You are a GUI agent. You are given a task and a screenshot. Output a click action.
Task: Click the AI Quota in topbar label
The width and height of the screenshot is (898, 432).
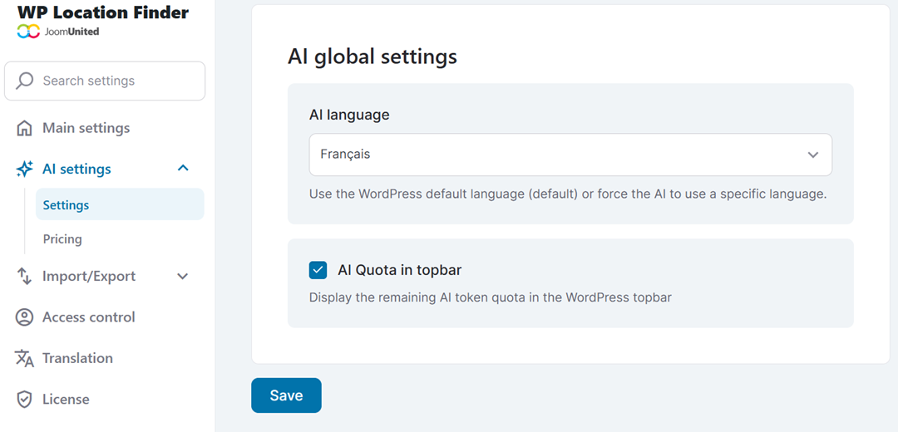400,270
